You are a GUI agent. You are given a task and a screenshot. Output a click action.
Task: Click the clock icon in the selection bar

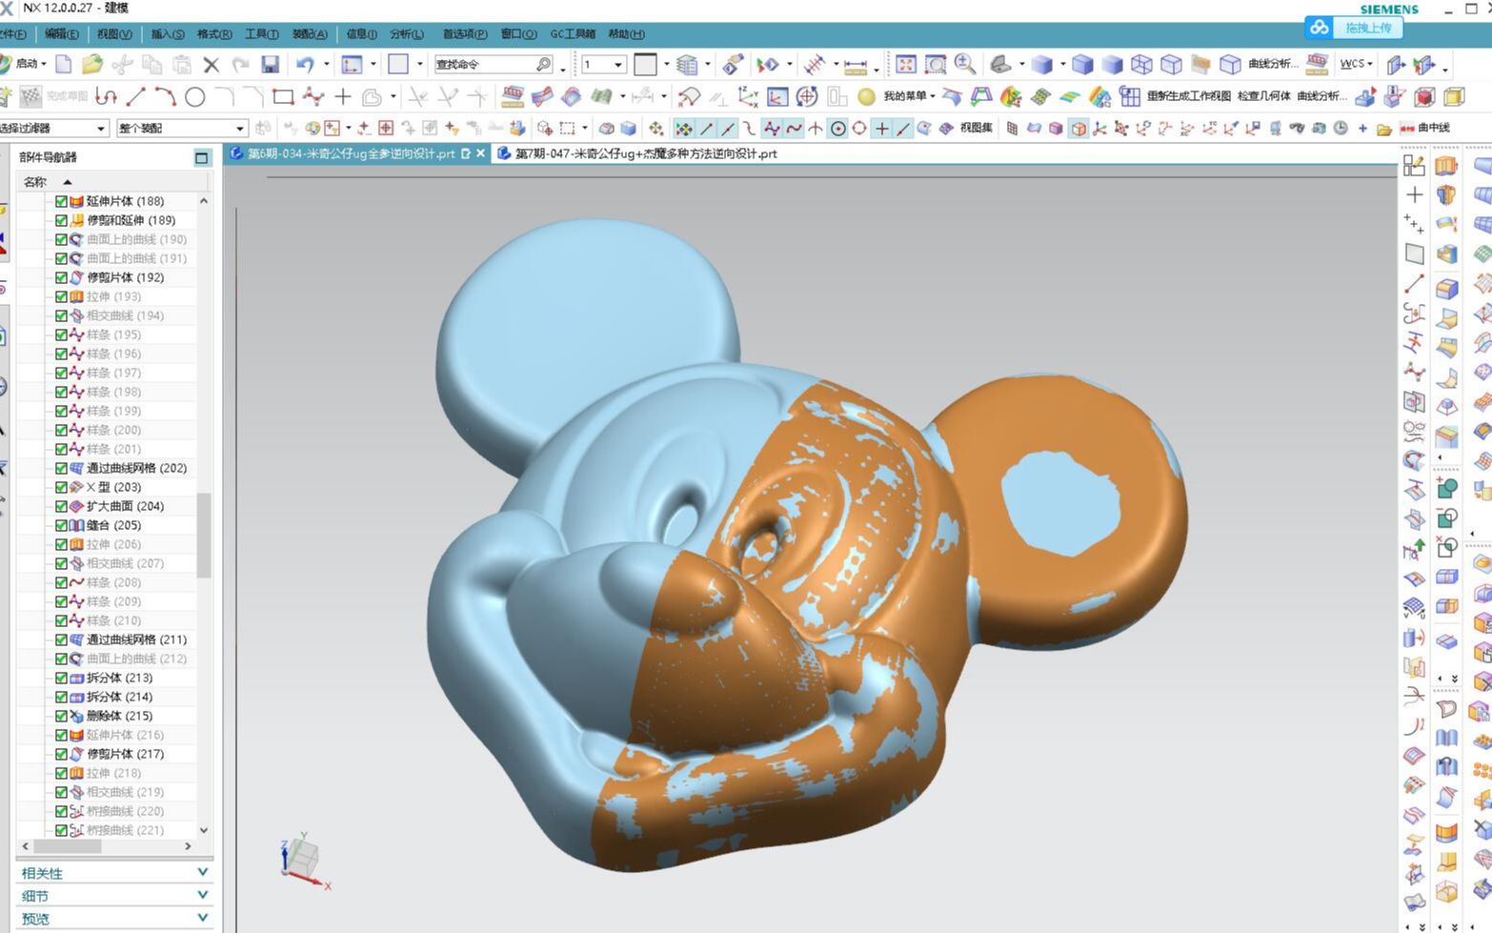pyautogui.click(x=1341, y=128)
